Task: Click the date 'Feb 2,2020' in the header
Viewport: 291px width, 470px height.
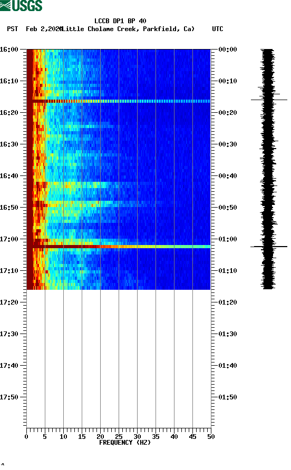Action: 44,29
